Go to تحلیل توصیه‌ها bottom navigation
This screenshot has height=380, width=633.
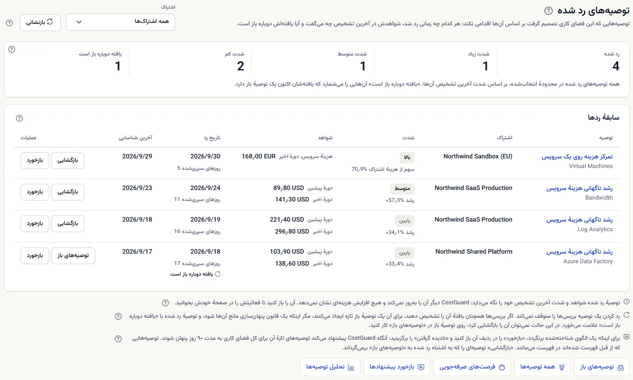click(x=330, y=367)
